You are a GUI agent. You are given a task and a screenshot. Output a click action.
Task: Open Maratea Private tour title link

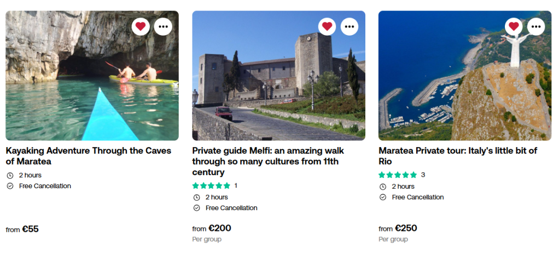(x=457, y=156)
